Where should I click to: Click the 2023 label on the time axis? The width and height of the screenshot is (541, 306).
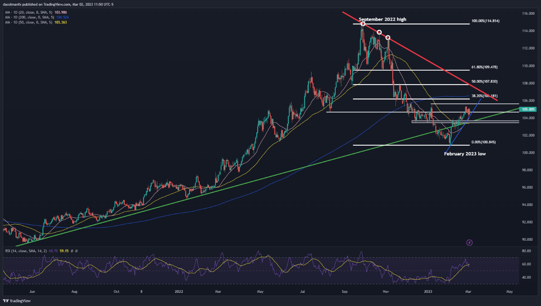428,292
